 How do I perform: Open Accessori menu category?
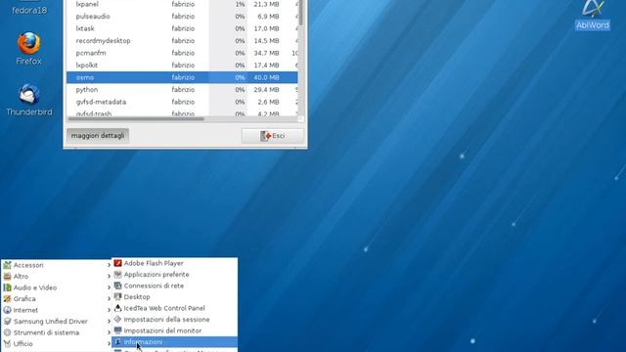pos(57,265)
